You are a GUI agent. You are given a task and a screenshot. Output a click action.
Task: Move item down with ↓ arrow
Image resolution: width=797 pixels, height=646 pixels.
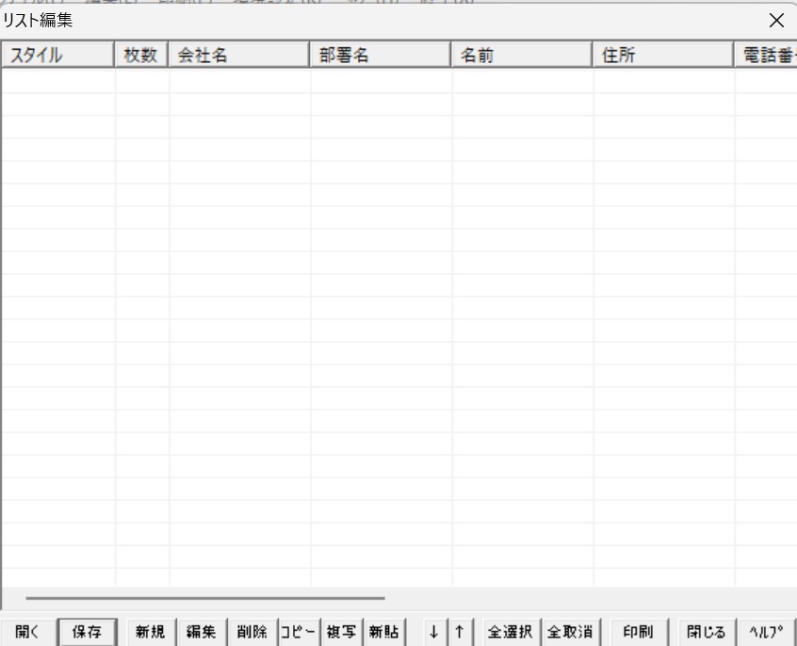pos(433,632)
